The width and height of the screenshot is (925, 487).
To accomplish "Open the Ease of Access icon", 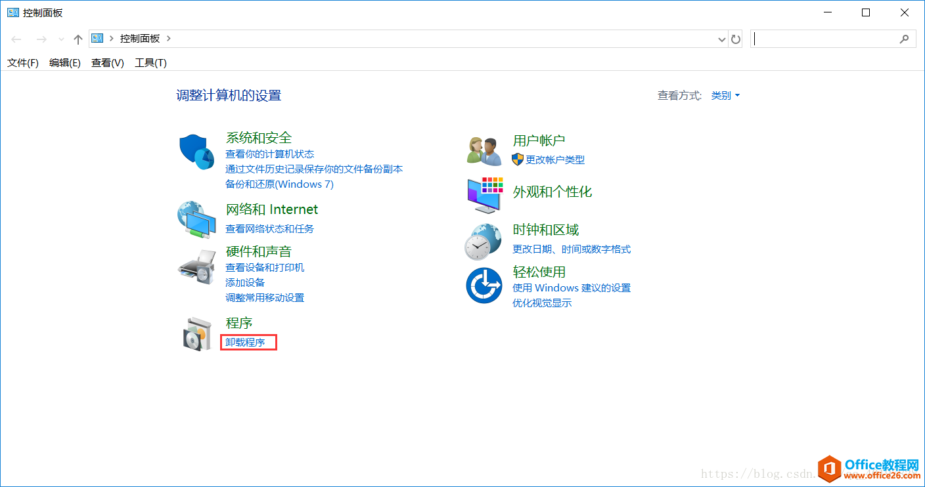I will [484, 286].
